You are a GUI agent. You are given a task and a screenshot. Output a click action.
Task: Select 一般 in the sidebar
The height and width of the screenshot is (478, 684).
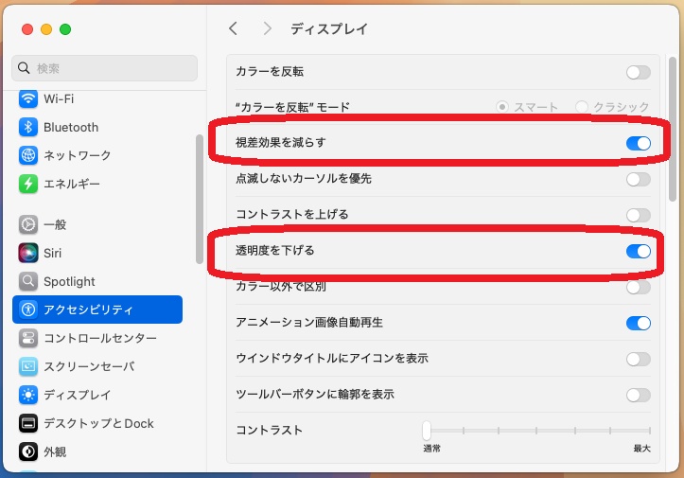[x=96, y=224]
